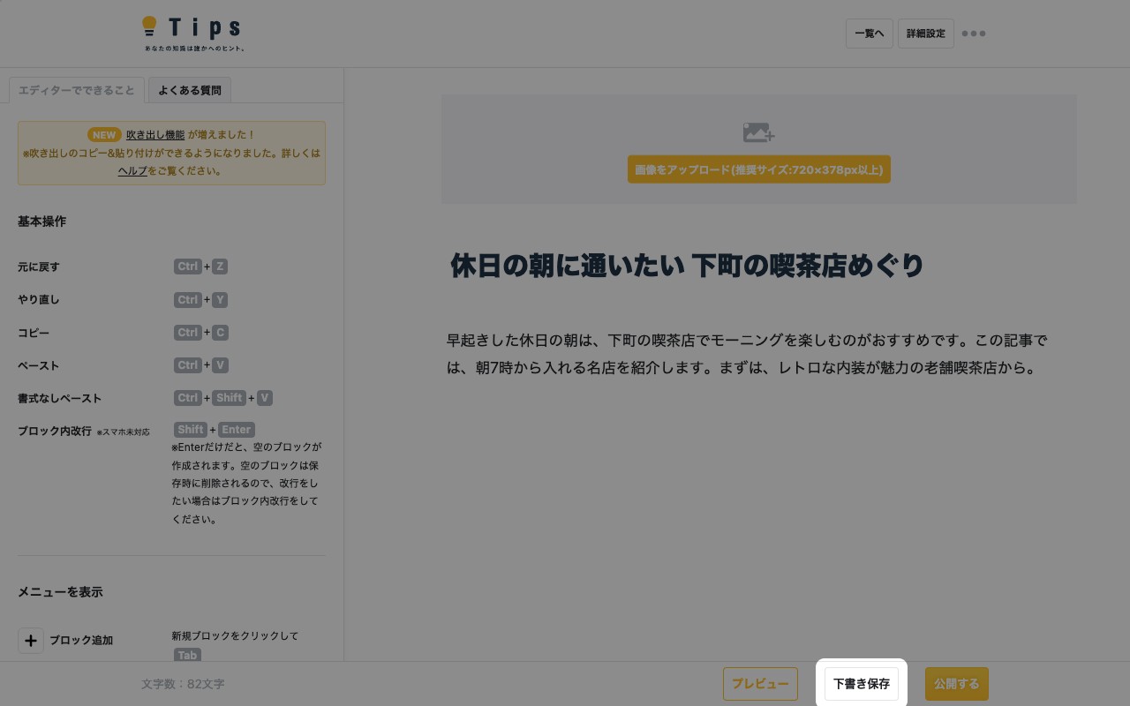The width and height of the screenshot is (1130, 706).
Task: Click the ペースト row label
Action: click(39, 365)
